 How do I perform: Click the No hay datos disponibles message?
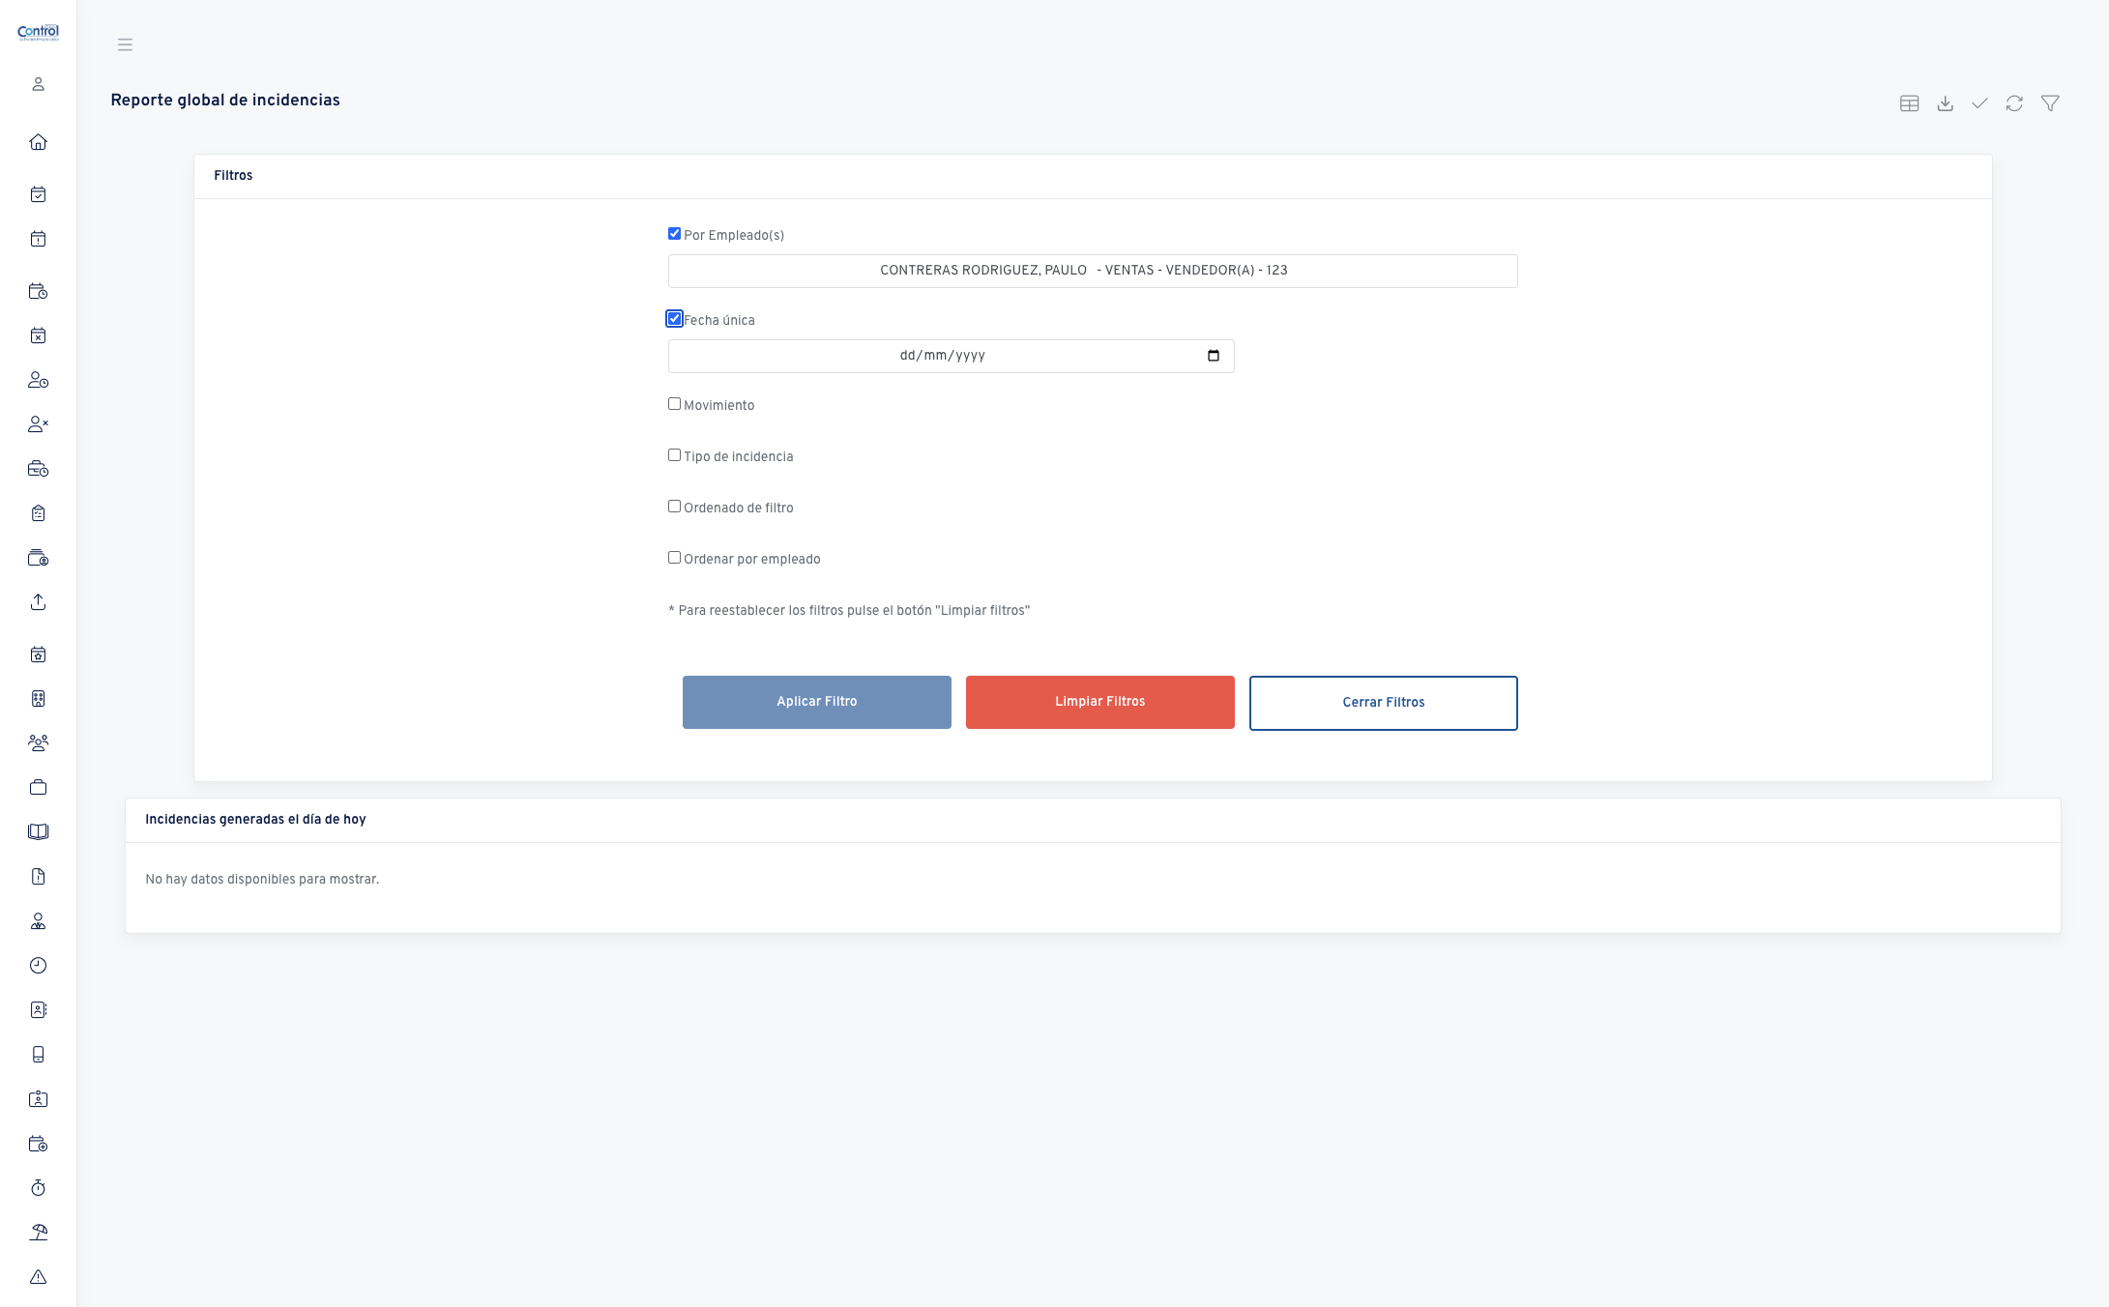click(x=262, y=880)
